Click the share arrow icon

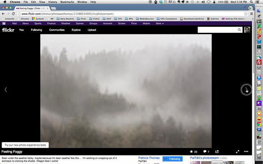point(217,152)
